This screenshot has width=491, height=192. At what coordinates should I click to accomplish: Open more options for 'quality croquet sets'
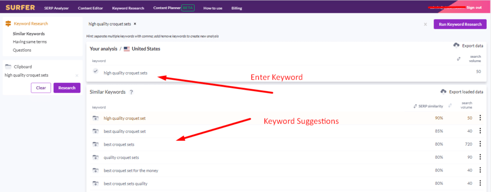point(480,157)
